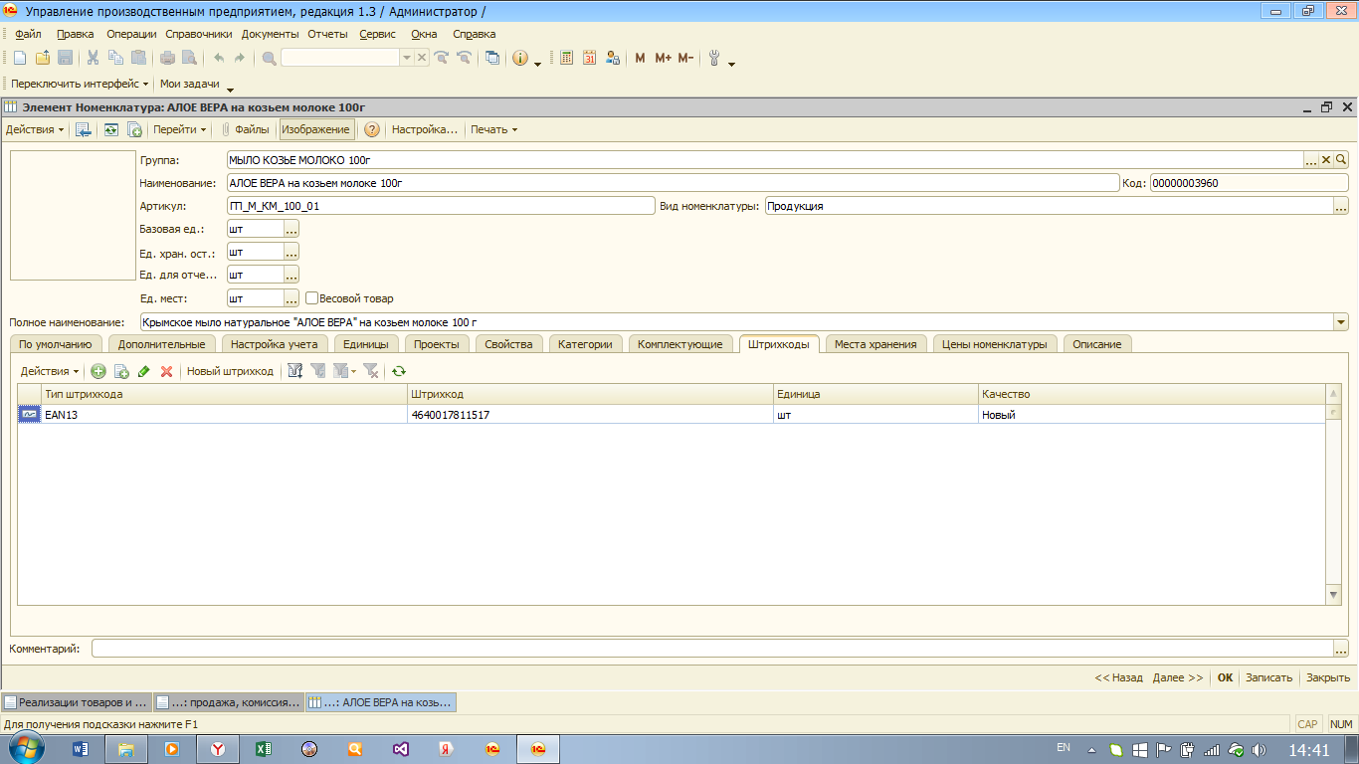Click the Артикул input field
Image resolution: width=1359 pixels, height=764 pixels.
pyautogui.click(x=440, y=206)
